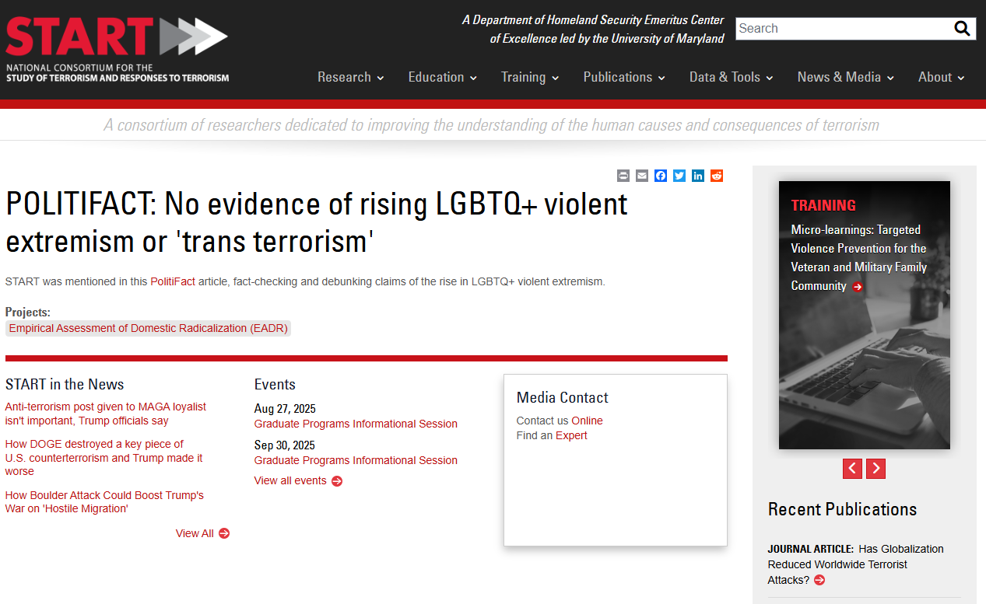986x604 pixels.
Task: Open Sep 30 Graduate Programs Informational Session
Action: click(356, 460)
